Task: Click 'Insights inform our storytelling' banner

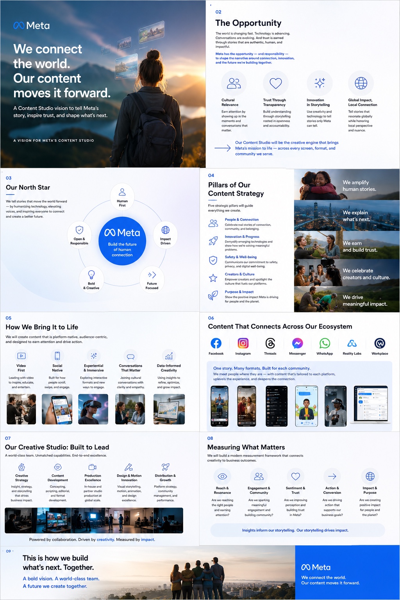Action: click(298, 530)
